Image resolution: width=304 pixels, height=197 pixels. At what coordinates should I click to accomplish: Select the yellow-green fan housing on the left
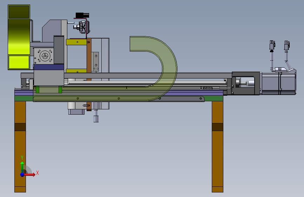[x=19, y=37]
